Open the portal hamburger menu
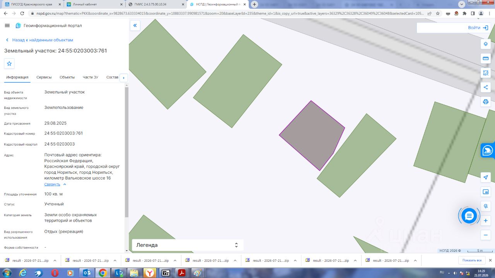This screenshot has width=495, height=278. [7, 25]
